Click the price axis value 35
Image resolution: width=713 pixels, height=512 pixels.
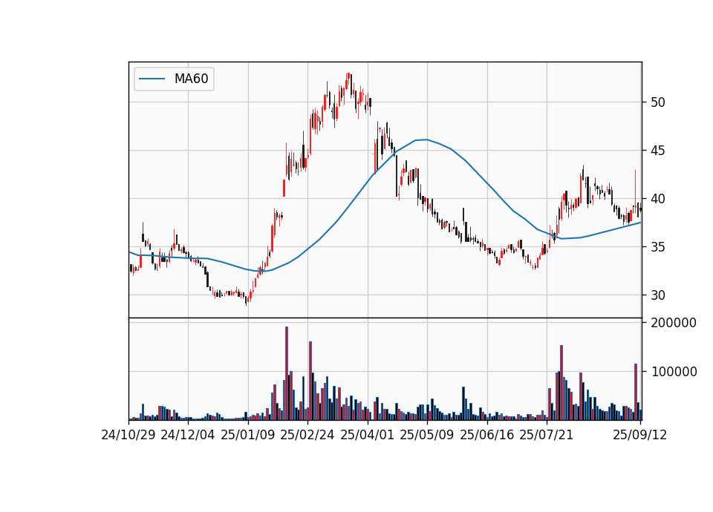(x=658, y=247)
